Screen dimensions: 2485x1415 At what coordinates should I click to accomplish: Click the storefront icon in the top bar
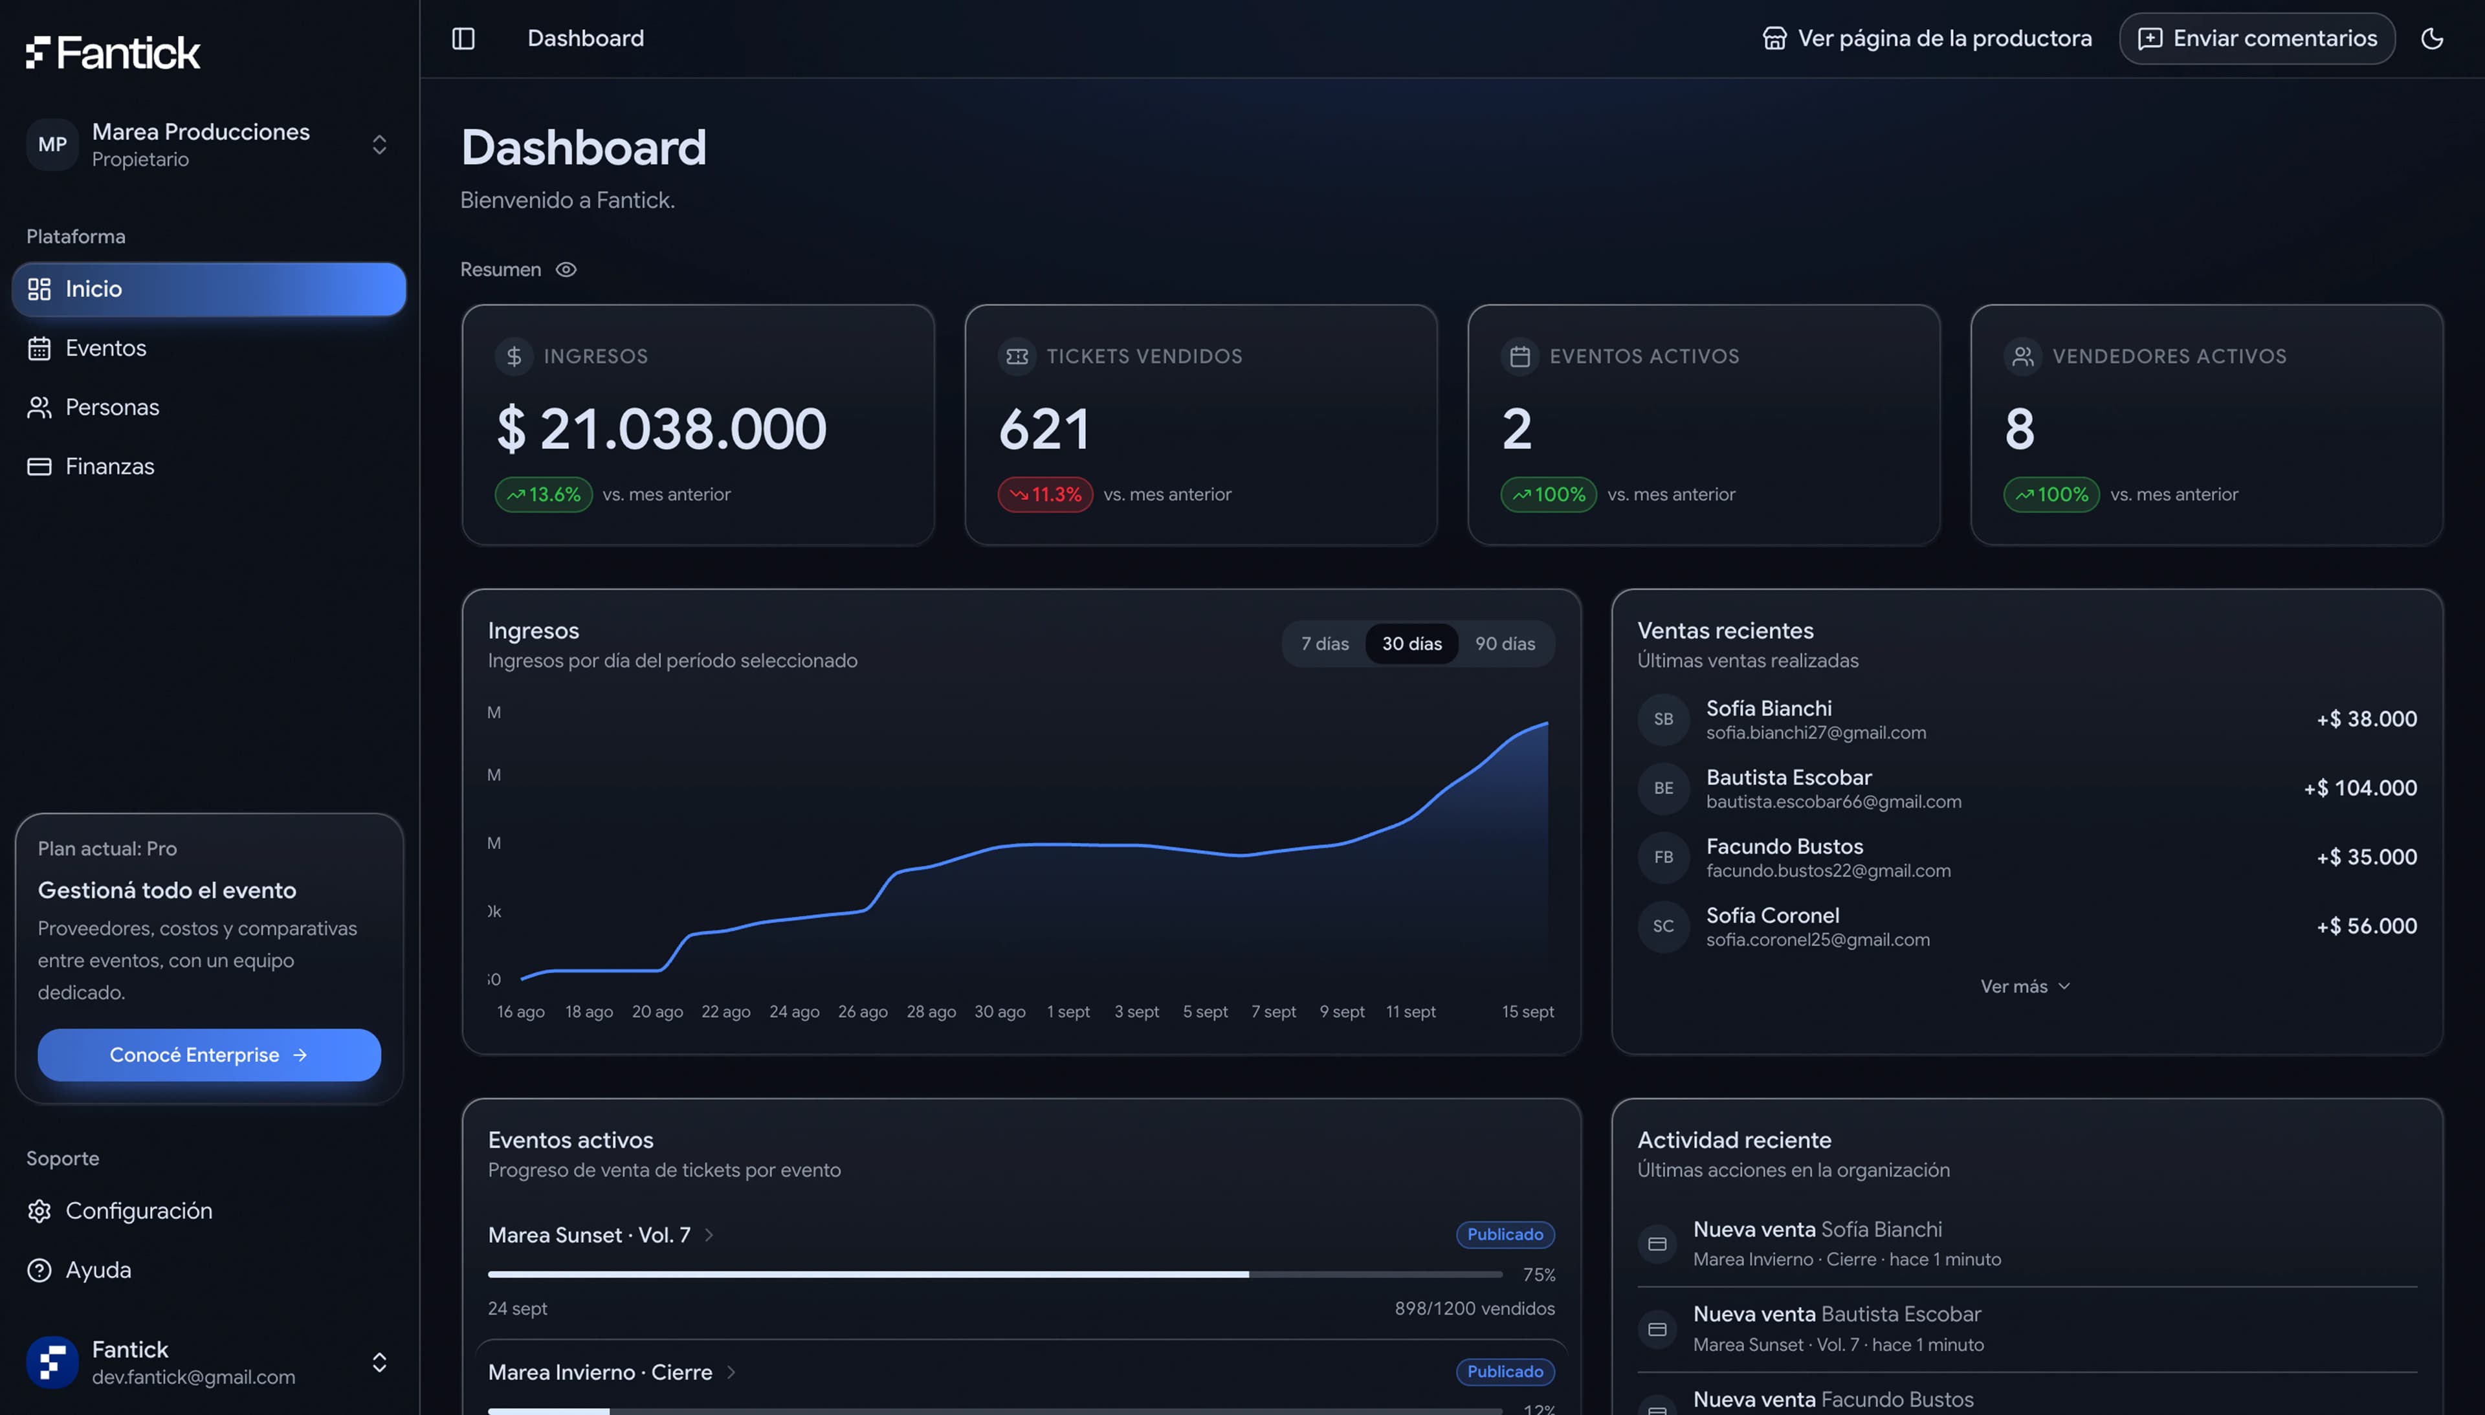click(x=1774, y=39)
